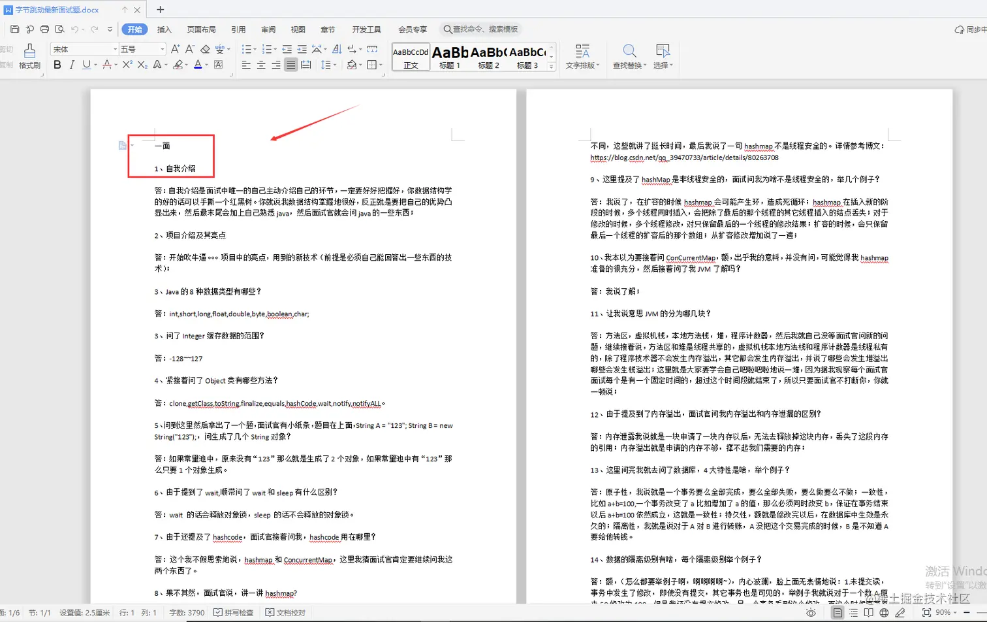Image resolution: width=987 pixels, height=622 pixels.
Task: Toggle Superscript X² formatting
Action: tap(127, 65)
